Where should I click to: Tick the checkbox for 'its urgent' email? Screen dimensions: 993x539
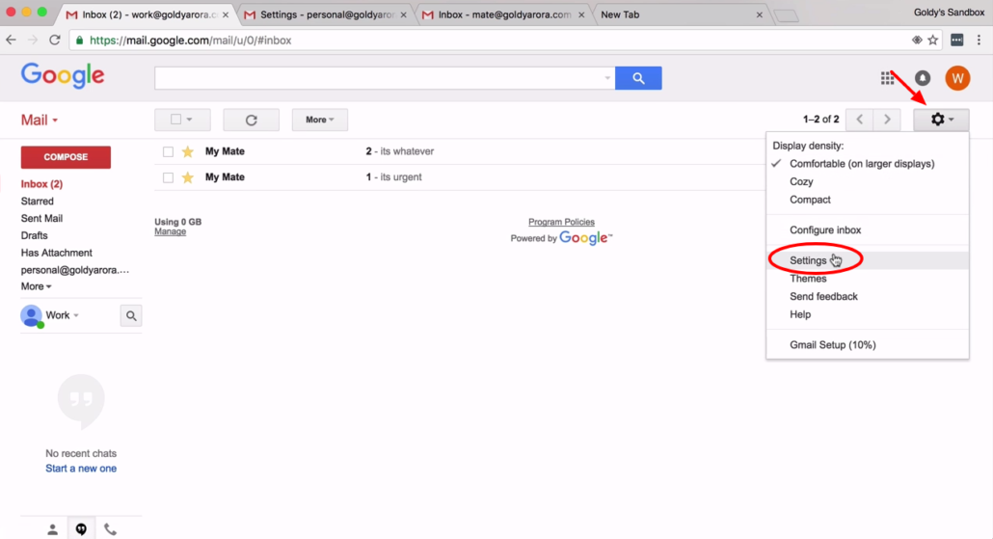[168, 177]
